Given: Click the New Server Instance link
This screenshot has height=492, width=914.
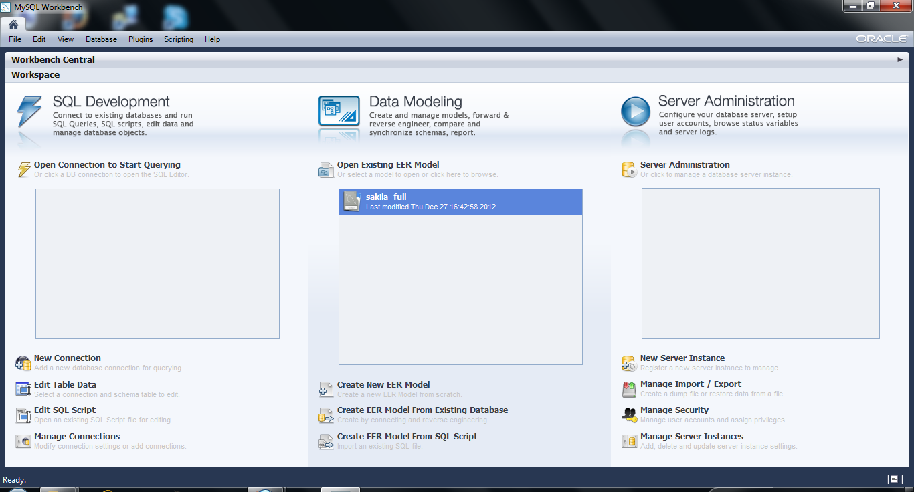Looking at the screenshot, I should pos(682,358).
